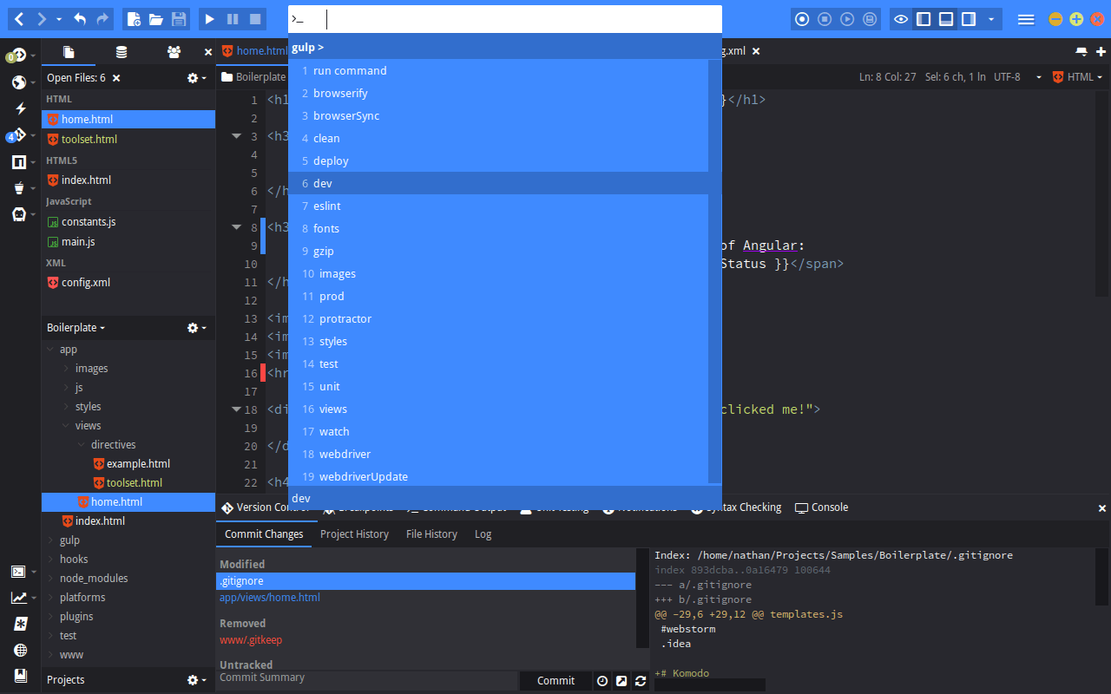Open the view options dropdown arrow
1111x694 pixels.
pyautogui.click(x=991, y=18)
